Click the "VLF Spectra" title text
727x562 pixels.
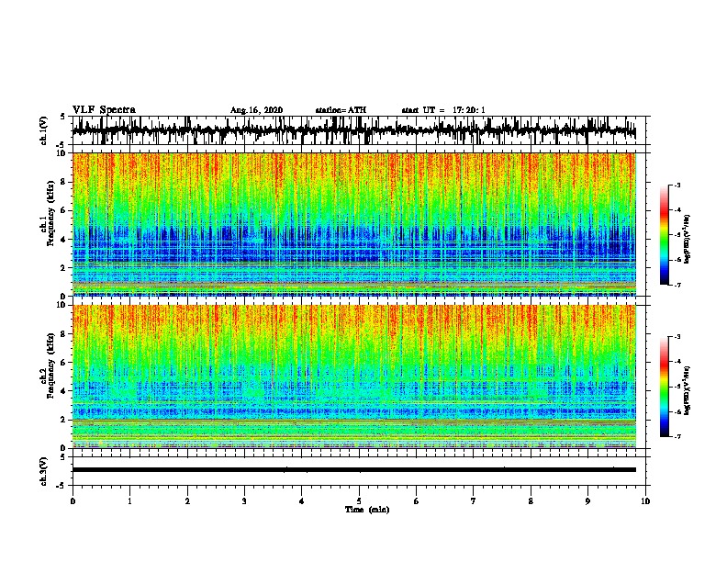104,110
